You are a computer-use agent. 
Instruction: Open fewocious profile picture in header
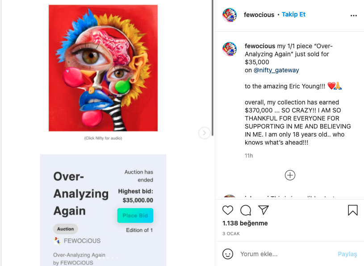click(x=230, y=15)
